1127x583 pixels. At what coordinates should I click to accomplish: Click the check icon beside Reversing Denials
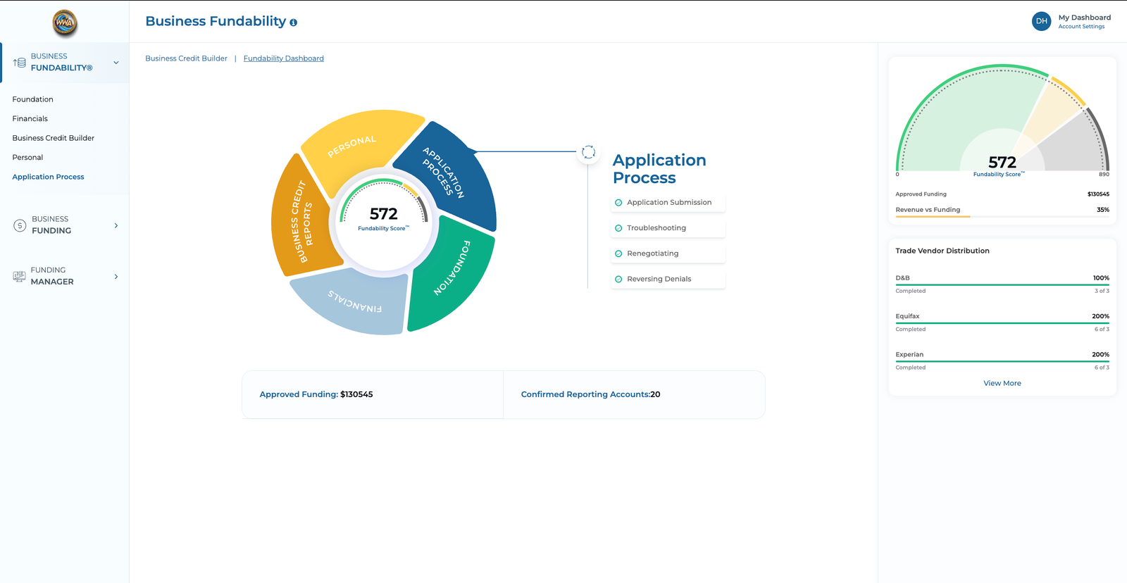point(618,279)
